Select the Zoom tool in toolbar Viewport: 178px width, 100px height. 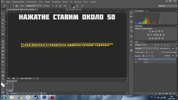pos(3,79)
